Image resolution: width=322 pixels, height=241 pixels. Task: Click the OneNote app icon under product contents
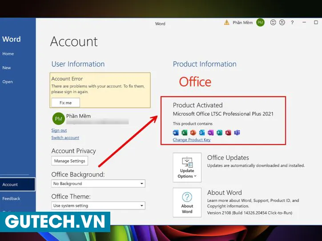210,133
